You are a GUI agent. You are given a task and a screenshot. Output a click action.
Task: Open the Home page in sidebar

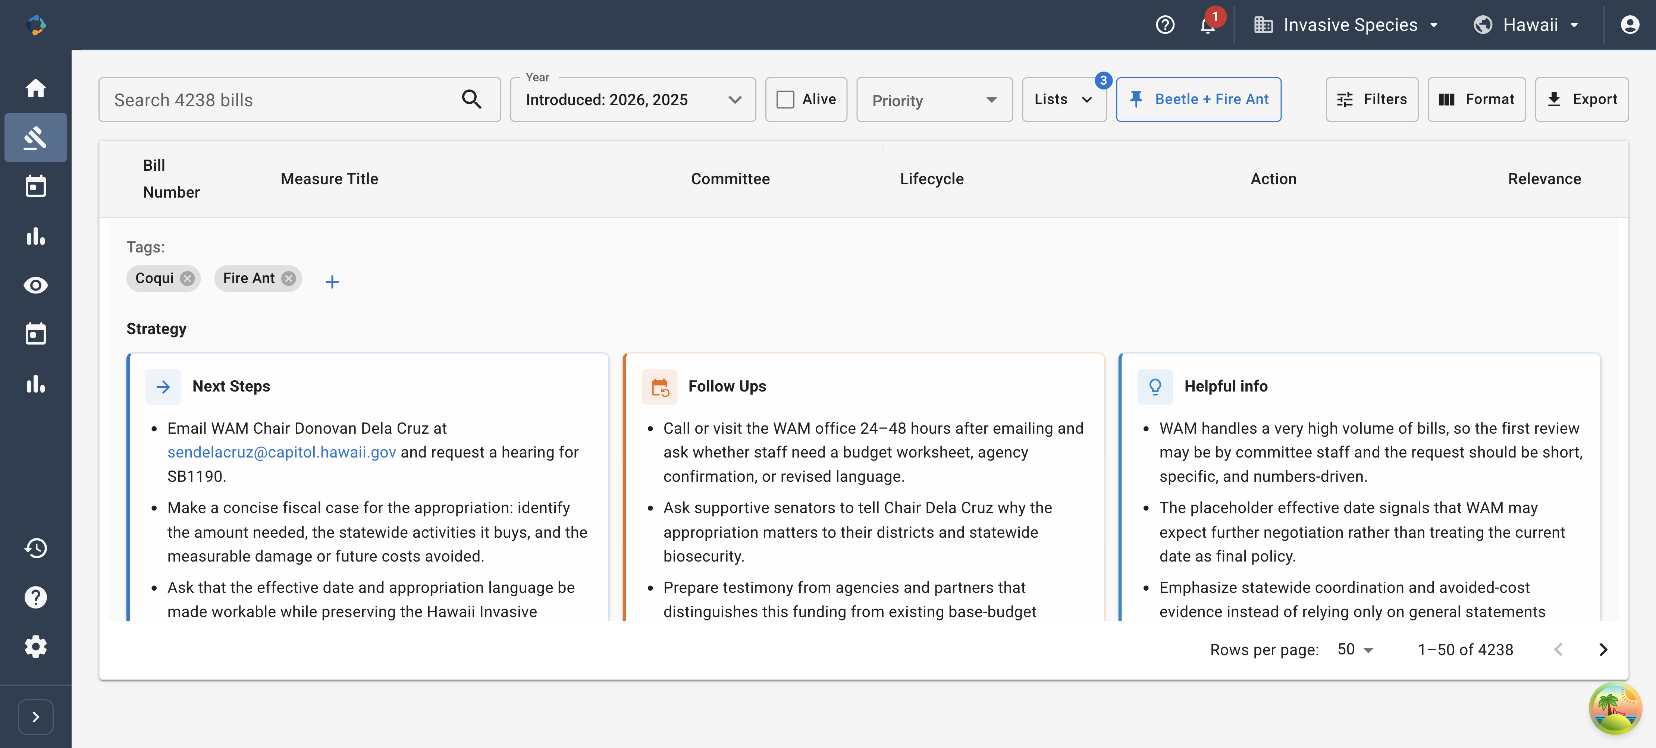35,88
